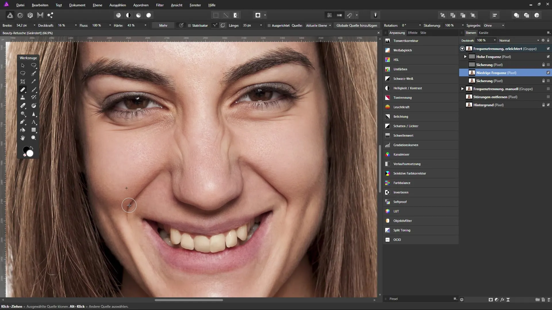The image size is (552, 310).
Task: Toggle snapping magnet icon
Action: [350, 15]
